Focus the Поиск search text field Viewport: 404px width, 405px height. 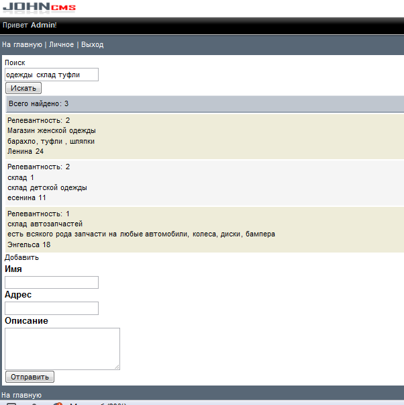(52, 75)
